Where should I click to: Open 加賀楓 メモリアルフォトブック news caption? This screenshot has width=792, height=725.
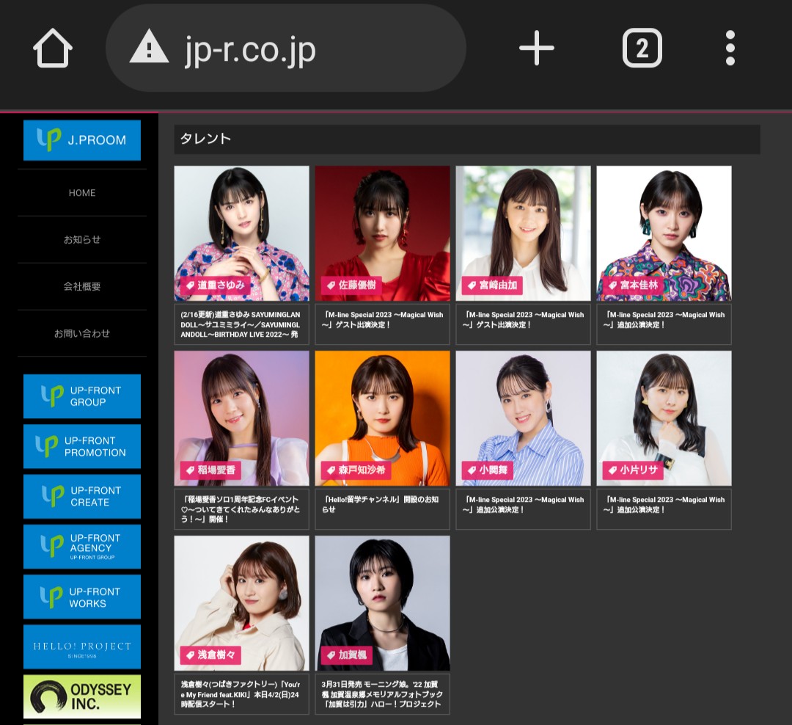pyautogui.click(x=382, y=694)
